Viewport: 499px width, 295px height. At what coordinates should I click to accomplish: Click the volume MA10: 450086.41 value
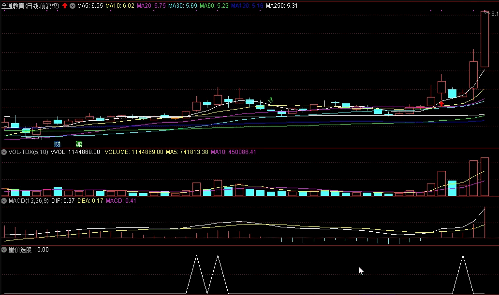coord(233,152)
